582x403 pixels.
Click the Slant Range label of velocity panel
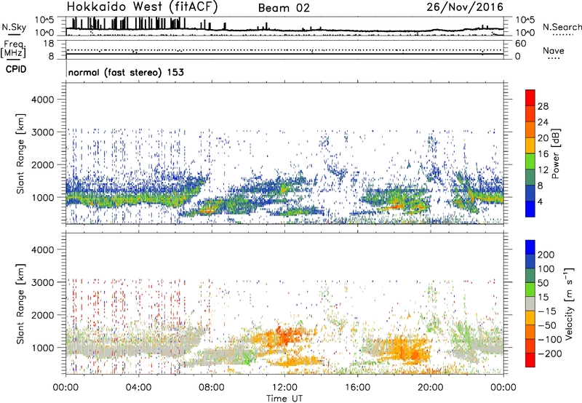click(x=20, y=304)
